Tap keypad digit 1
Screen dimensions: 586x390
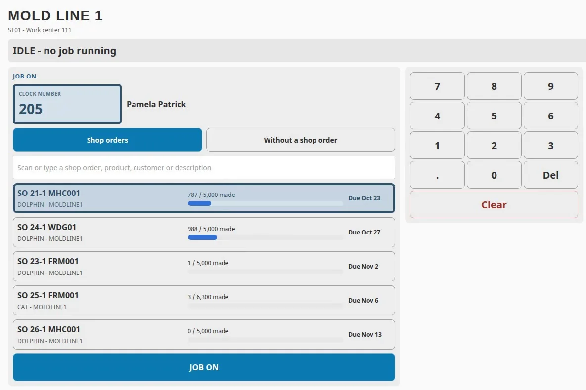click(x=437, y=146)
